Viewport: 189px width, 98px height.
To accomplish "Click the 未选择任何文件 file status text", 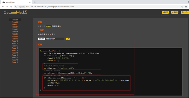I will tap(50, 39).
